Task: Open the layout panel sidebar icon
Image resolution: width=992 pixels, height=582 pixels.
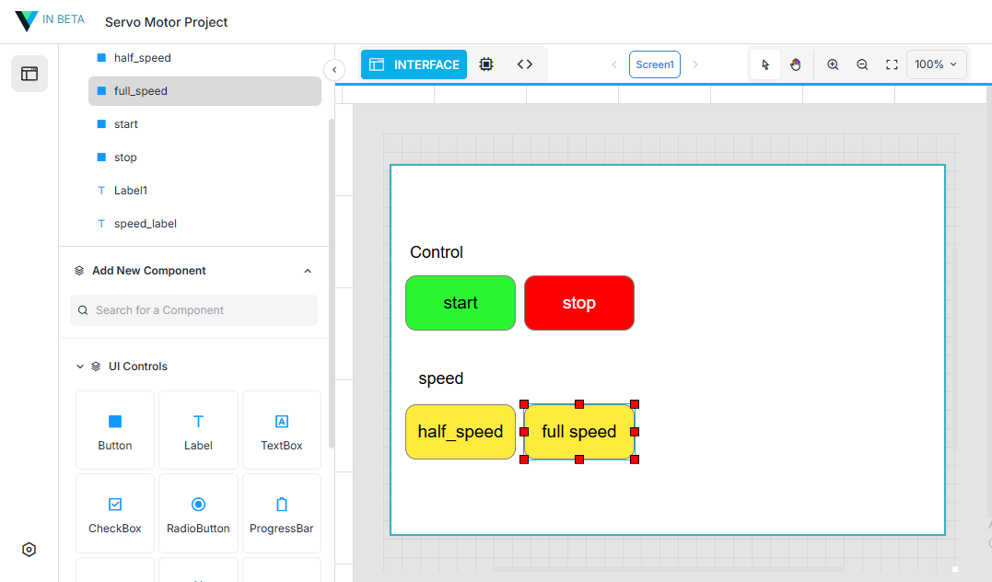Action: [x=29, y=74]
